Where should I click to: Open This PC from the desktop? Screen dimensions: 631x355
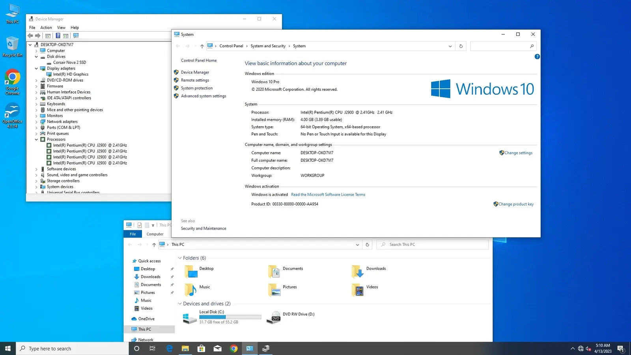point(12,12)
